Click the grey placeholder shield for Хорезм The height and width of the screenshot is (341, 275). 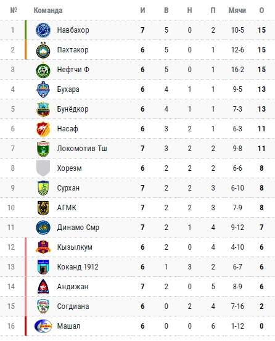43,168
